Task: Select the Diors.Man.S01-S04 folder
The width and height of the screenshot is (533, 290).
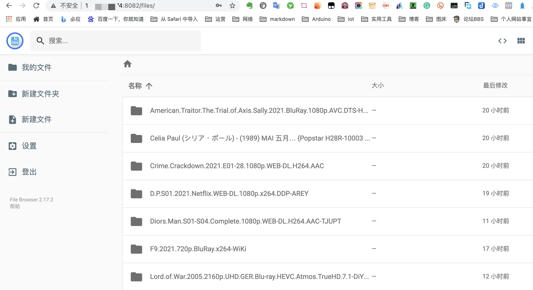Action: pos(245,222)
